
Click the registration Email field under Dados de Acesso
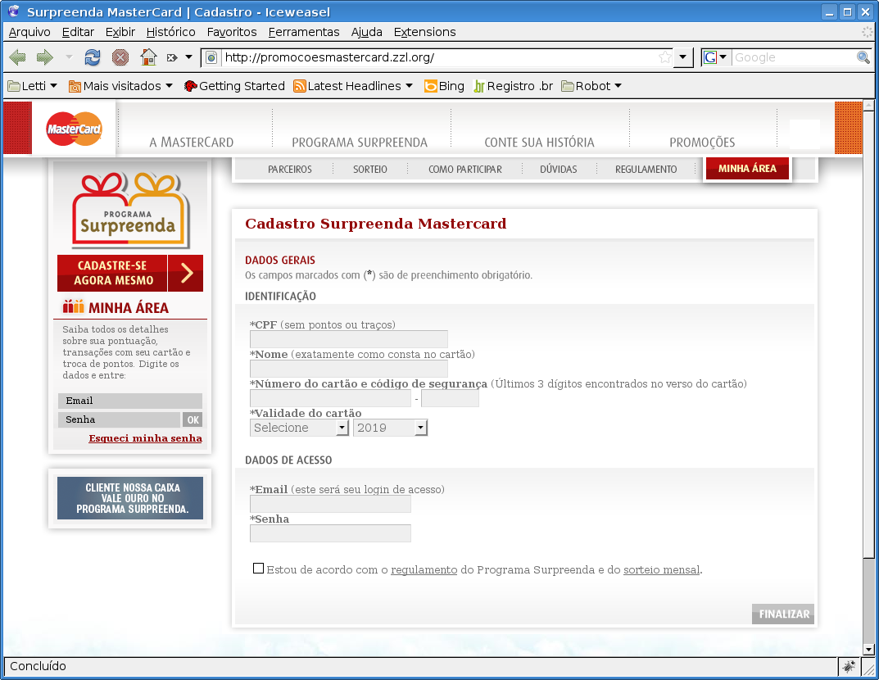(x=330, y=503)
